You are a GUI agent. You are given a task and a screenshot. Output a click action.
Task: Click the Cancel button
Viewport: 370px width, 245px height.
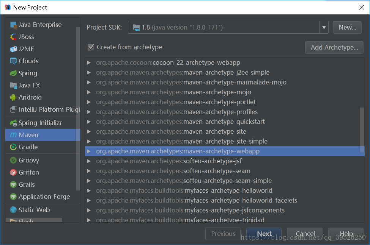305,234
